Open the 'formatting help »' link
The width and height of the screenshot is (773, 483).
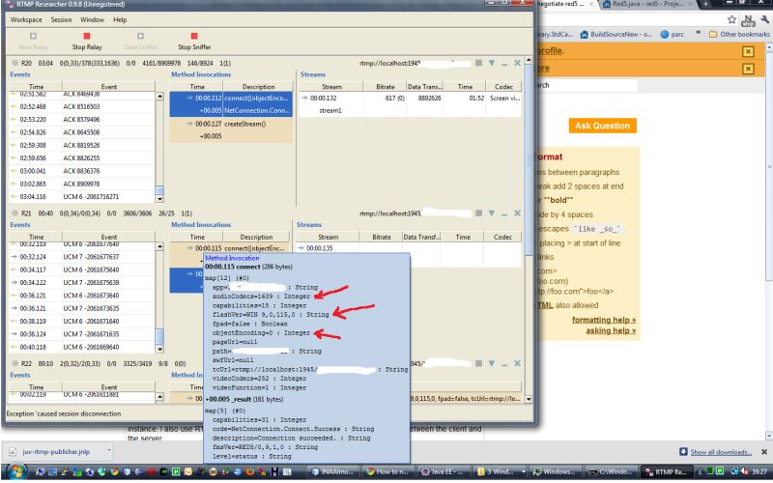(604, 320)
